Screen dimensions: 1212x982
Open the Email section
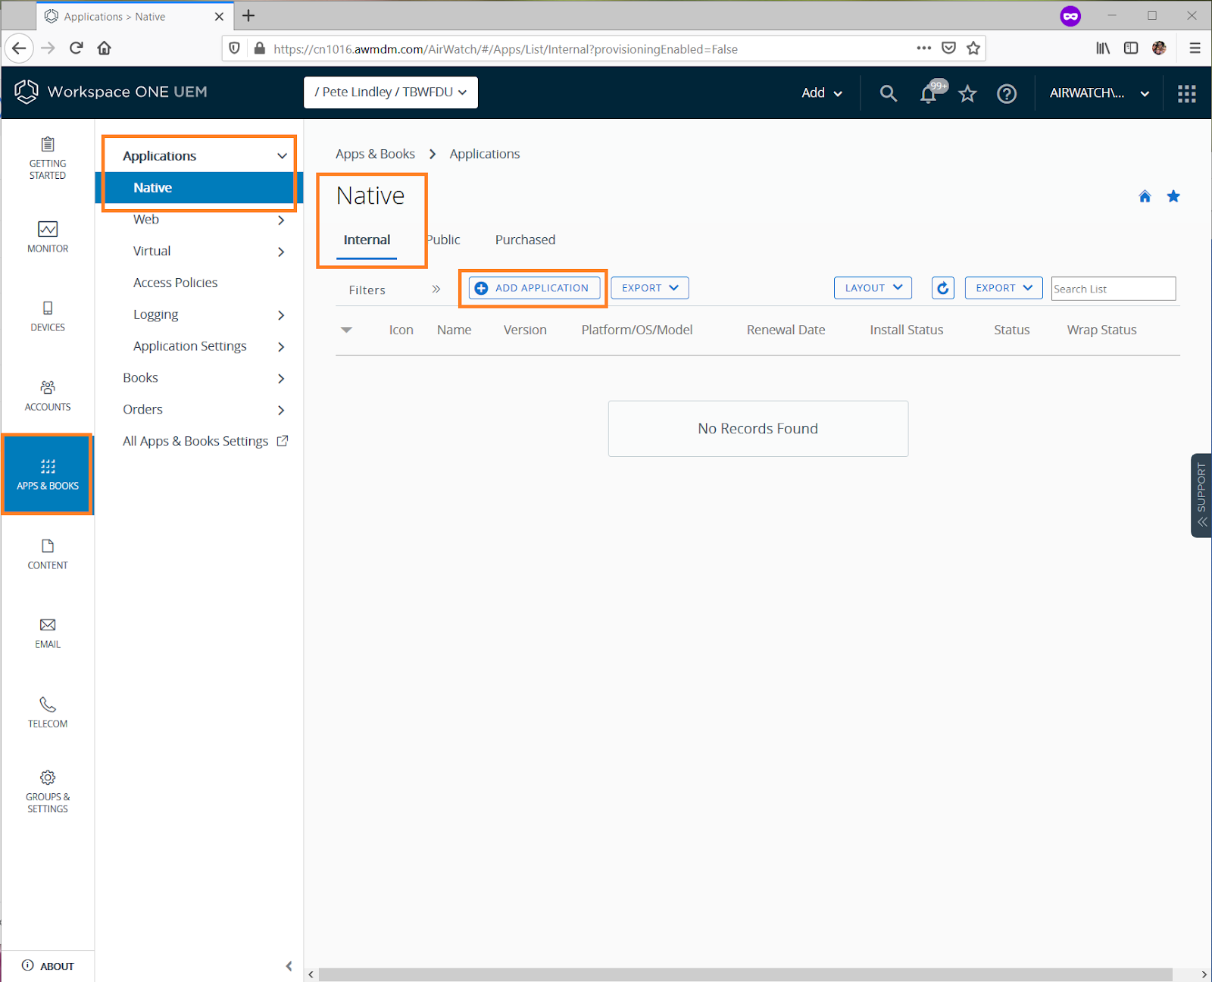(48, 633)
